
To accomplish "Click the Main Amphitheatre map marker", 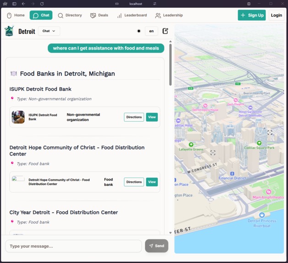I will (268, 192).
